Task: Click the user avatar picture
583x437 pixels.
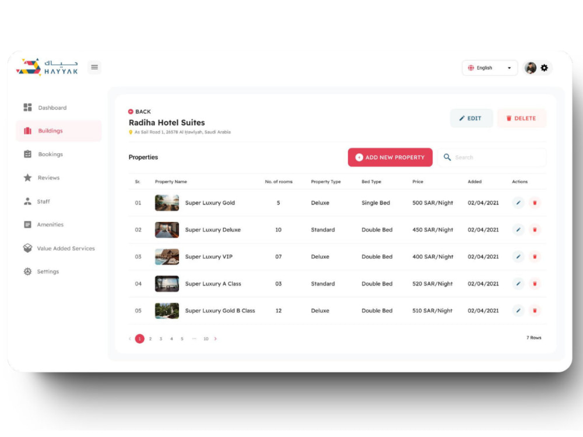Action: 530,68
